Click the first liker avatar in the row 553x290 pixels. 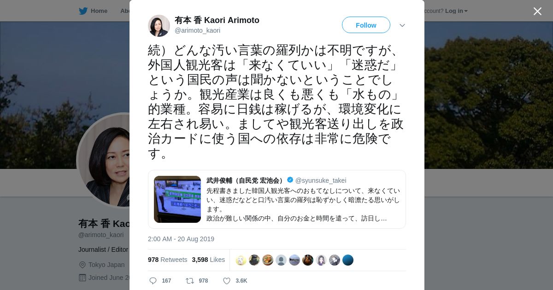click(241, 260)
